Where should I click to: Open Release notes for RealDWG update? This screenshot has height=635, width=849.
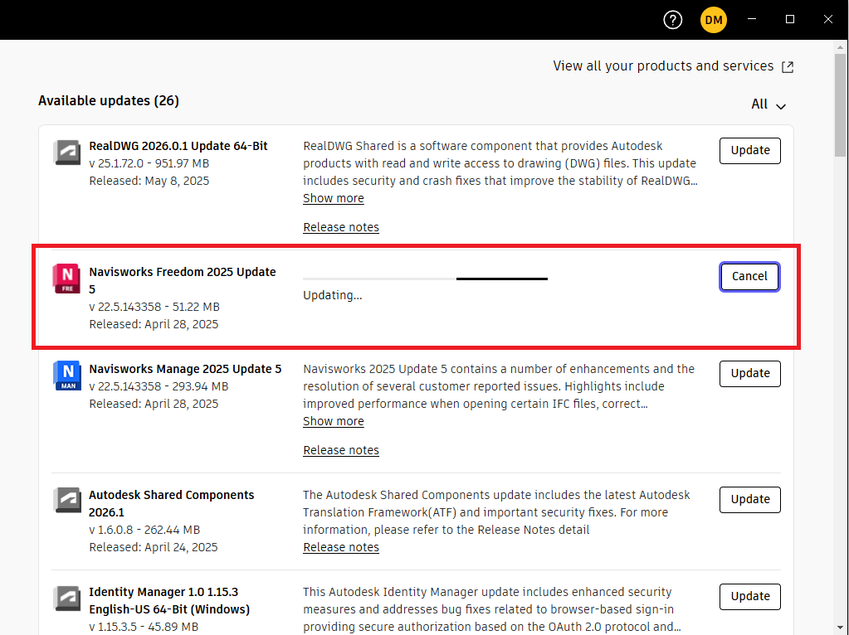tap(340, 226)
